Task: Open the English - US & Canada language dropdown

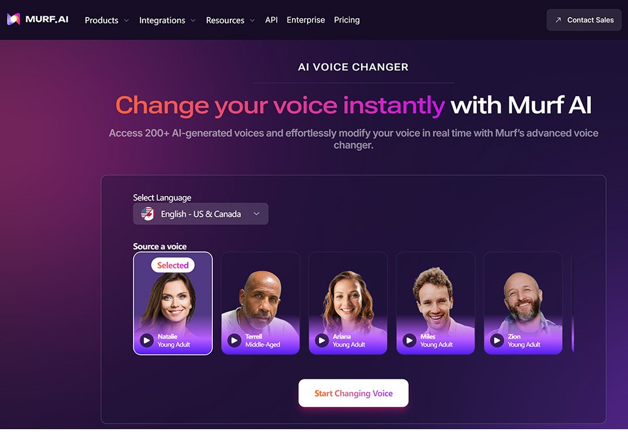Action: point(201,214)
